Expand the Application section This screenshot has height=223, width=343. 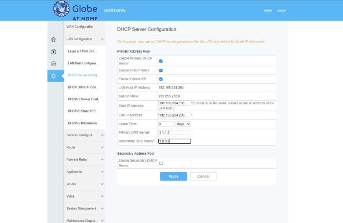[85, 172]
